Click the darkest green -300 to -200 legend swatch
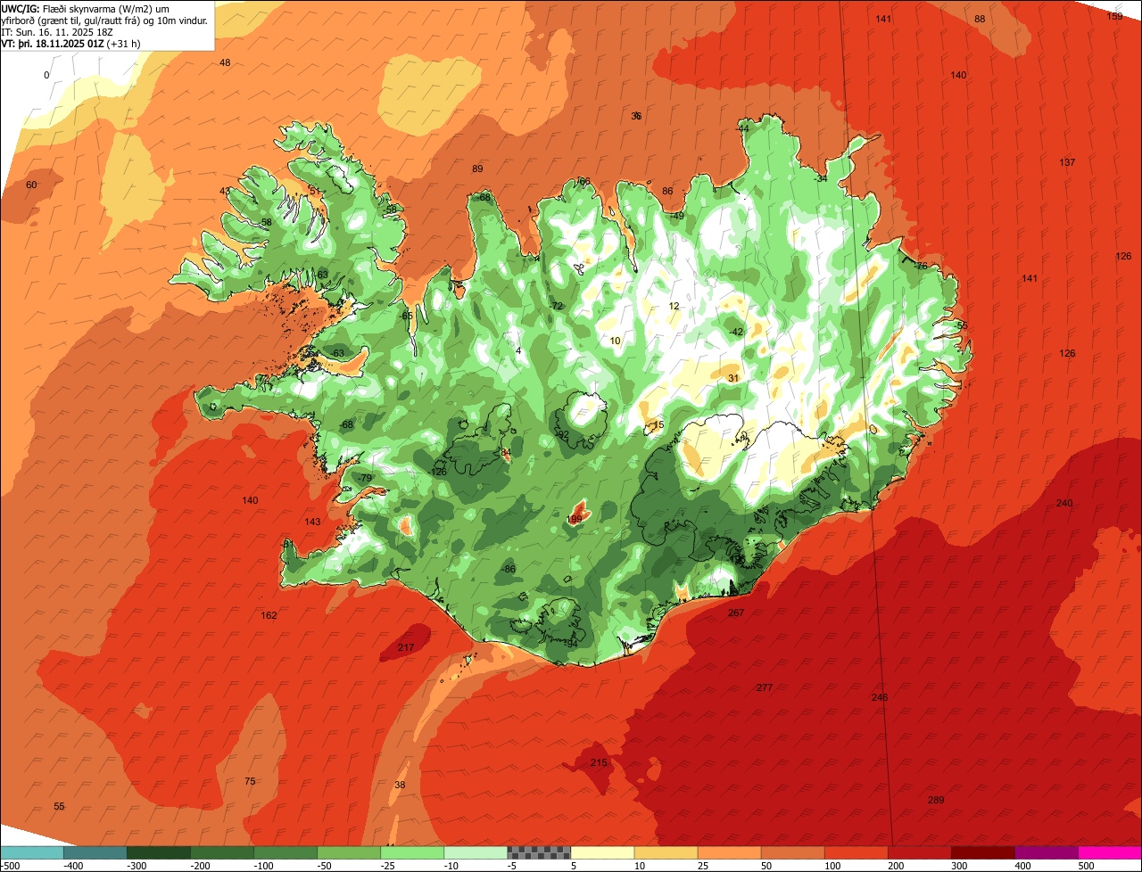The height and width of the screenshot is (872, 1142). click(159, 852)
